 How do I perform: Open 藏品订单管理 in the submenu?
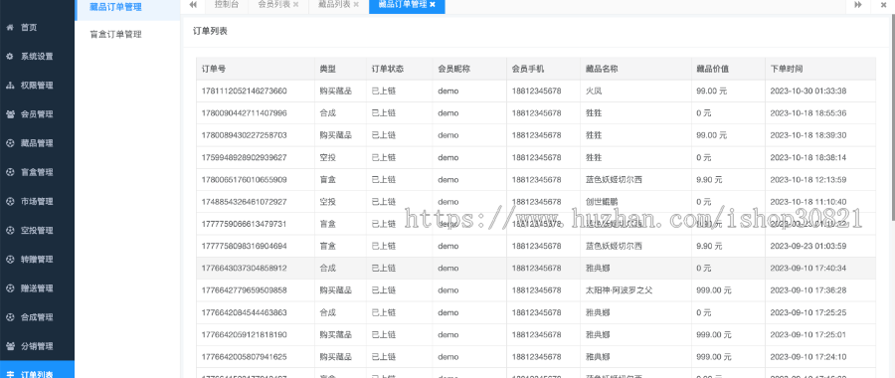point(115,7)
